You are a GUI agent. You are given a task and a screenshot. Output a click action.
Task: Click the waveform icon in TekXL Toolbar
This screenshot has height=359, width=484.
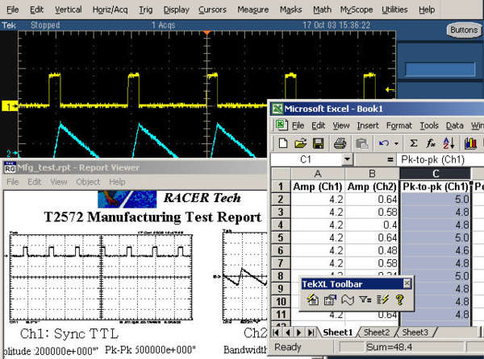347,300
